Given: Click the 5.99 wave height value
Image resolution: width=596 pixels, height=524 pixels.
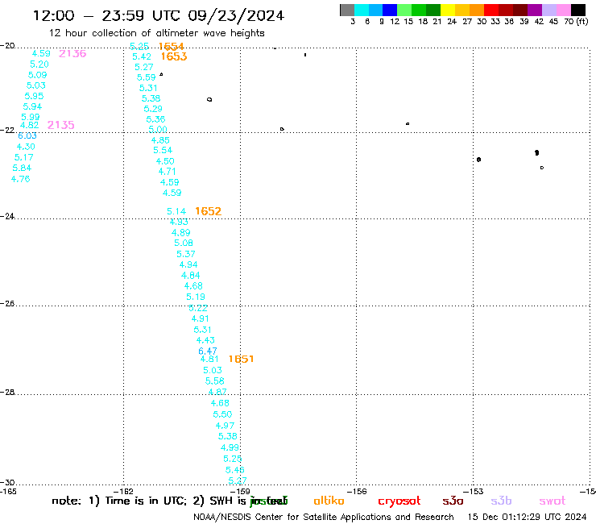Looking at the screenshot, I should [31, 117].
